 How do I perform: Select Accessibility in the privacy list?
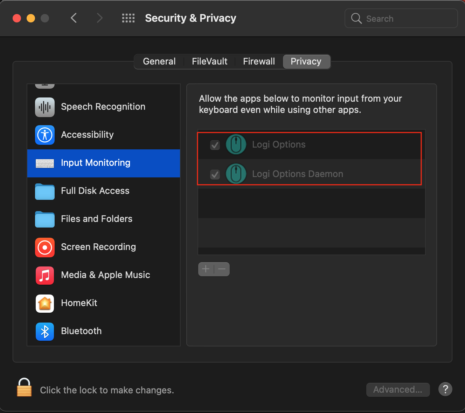pos(104,135)
